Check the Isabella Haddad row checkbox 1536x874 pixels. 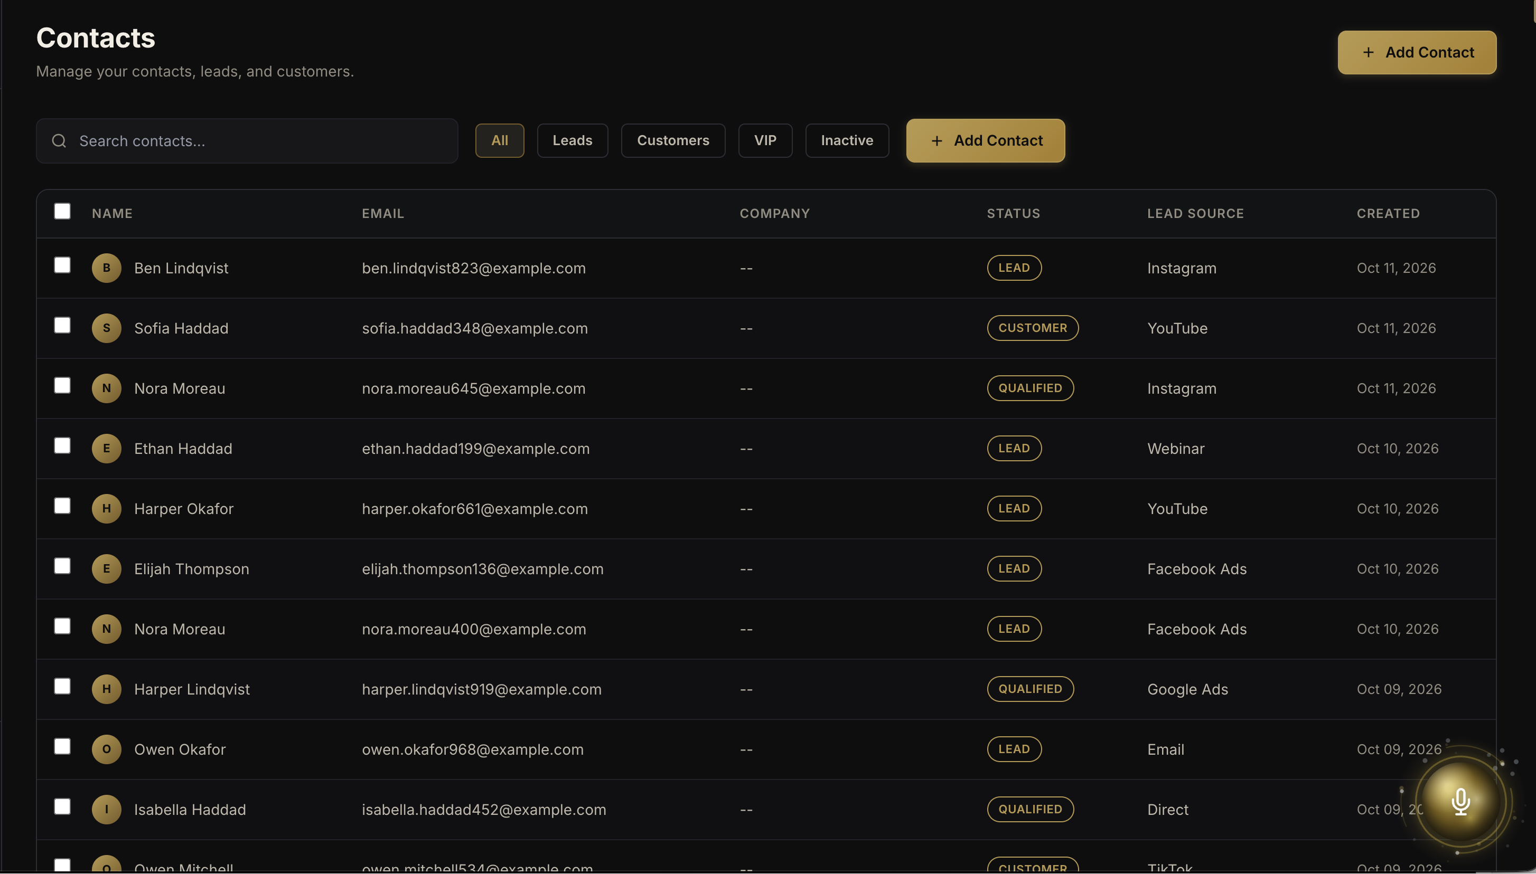tap(62, 807)
